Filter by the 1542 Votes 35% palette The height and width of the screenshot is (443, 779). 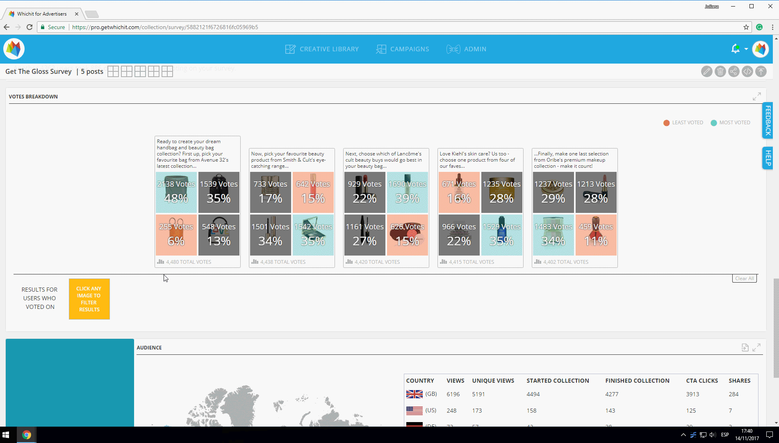[x=313, y=235]
